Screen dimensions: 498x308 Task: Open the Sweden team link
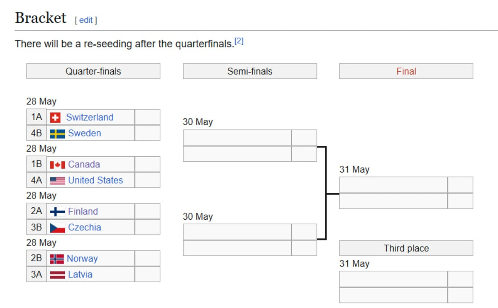tap(85, 133)
